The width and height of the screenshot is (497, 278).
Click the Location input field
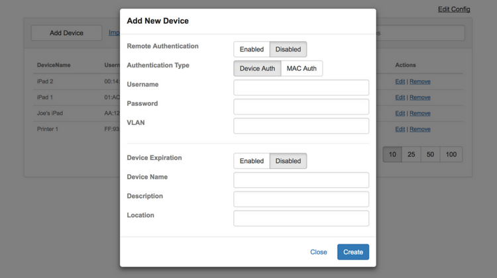point(301,218)
